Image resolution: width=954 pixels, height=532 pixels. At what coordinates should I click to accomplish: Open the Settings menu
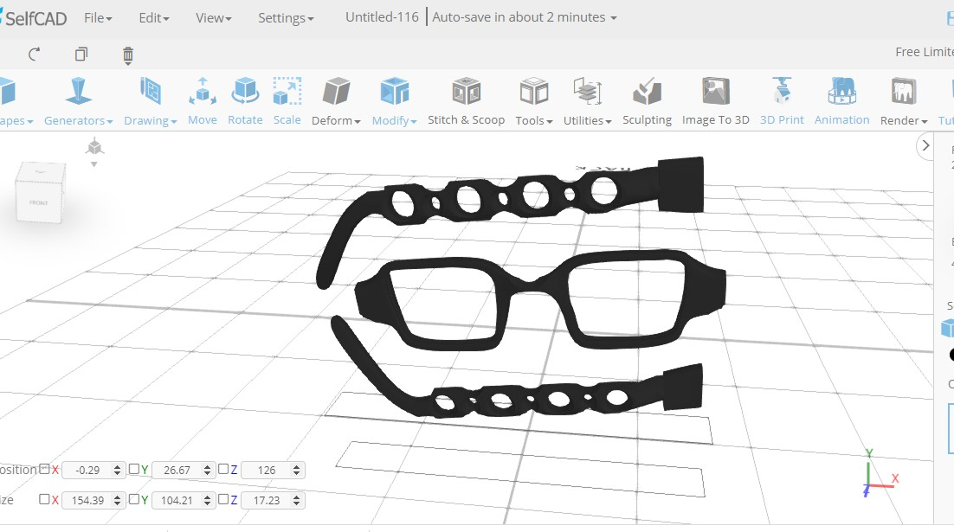(x=286, y=18)
